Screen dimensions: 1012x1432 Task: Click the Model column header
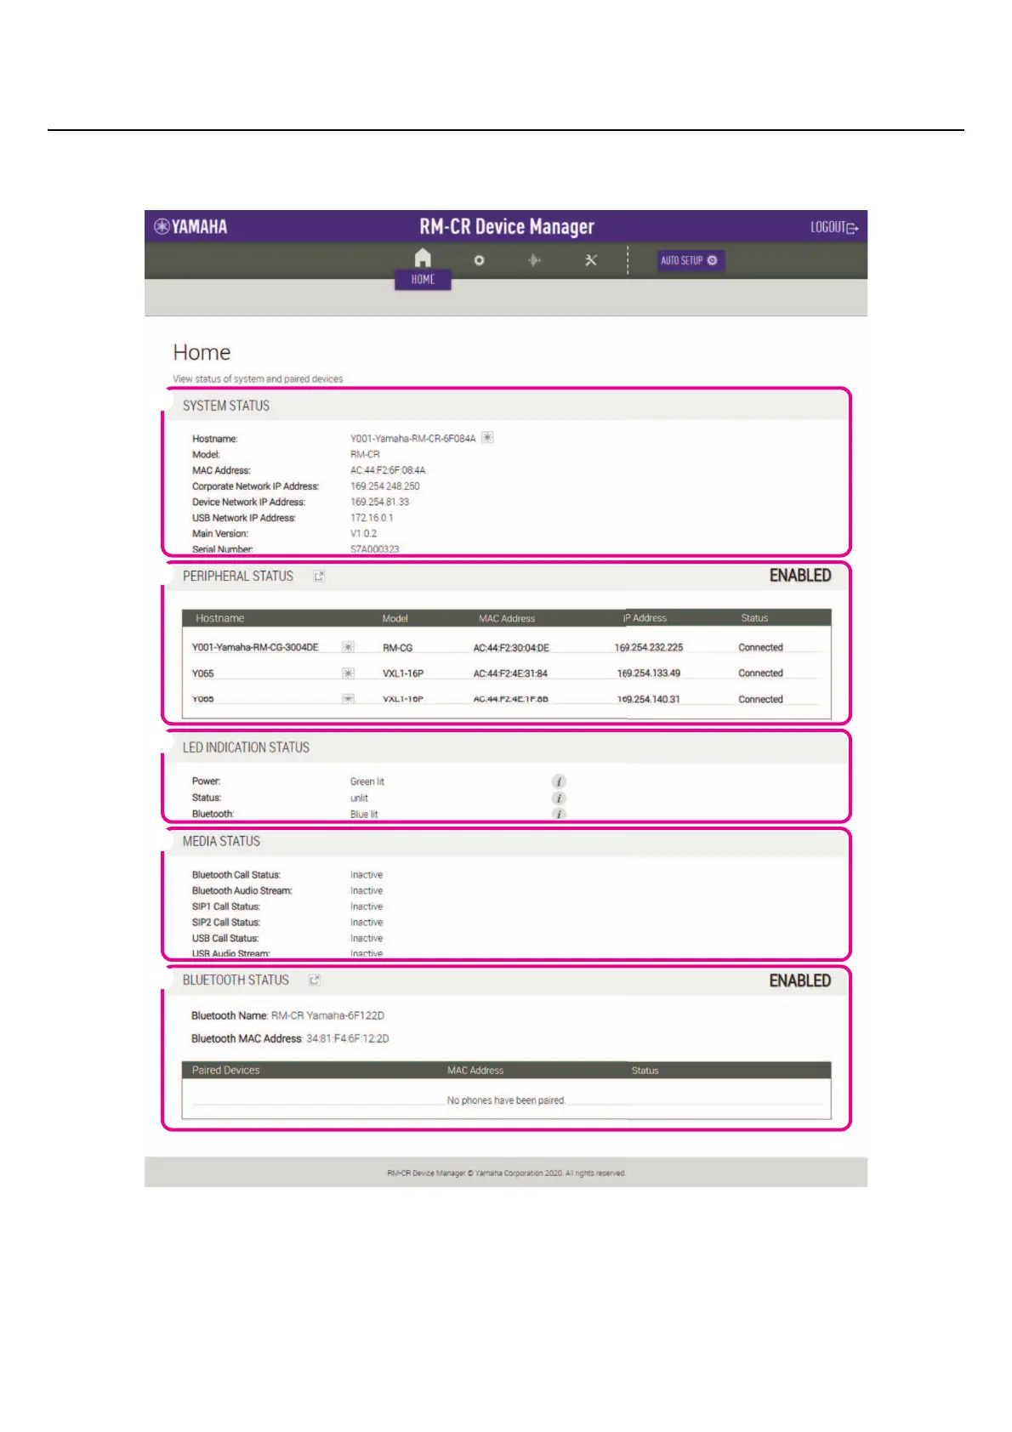[x=395, y=618]
